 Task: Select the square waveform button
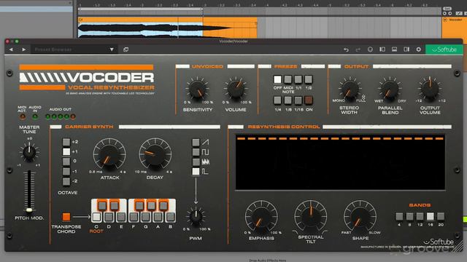click(x=196, y=152)
